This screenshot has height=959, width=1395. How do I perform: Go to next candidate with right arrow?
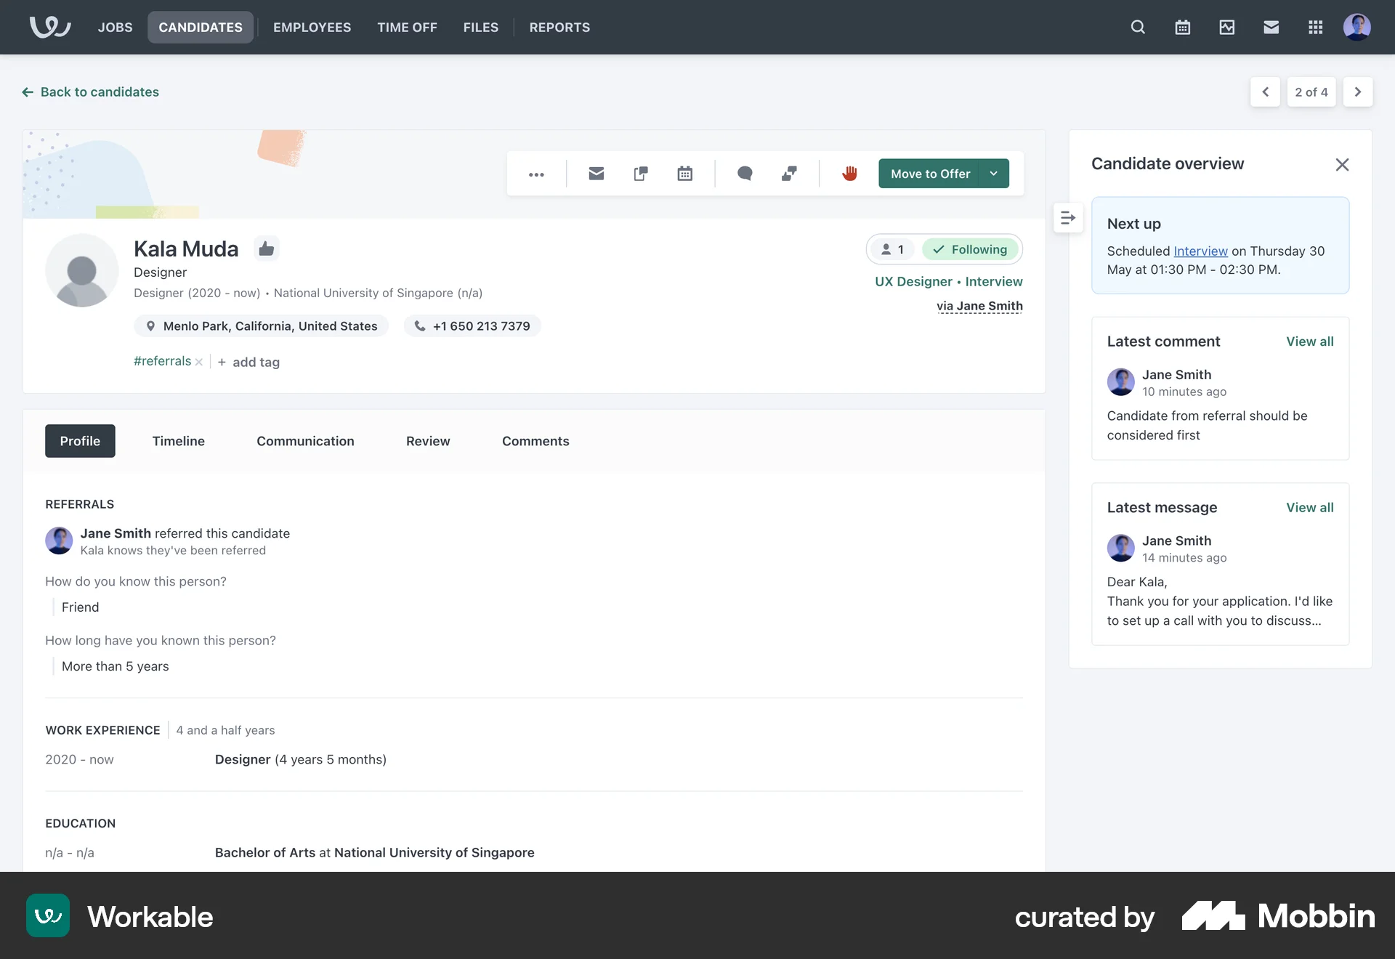1357,92
